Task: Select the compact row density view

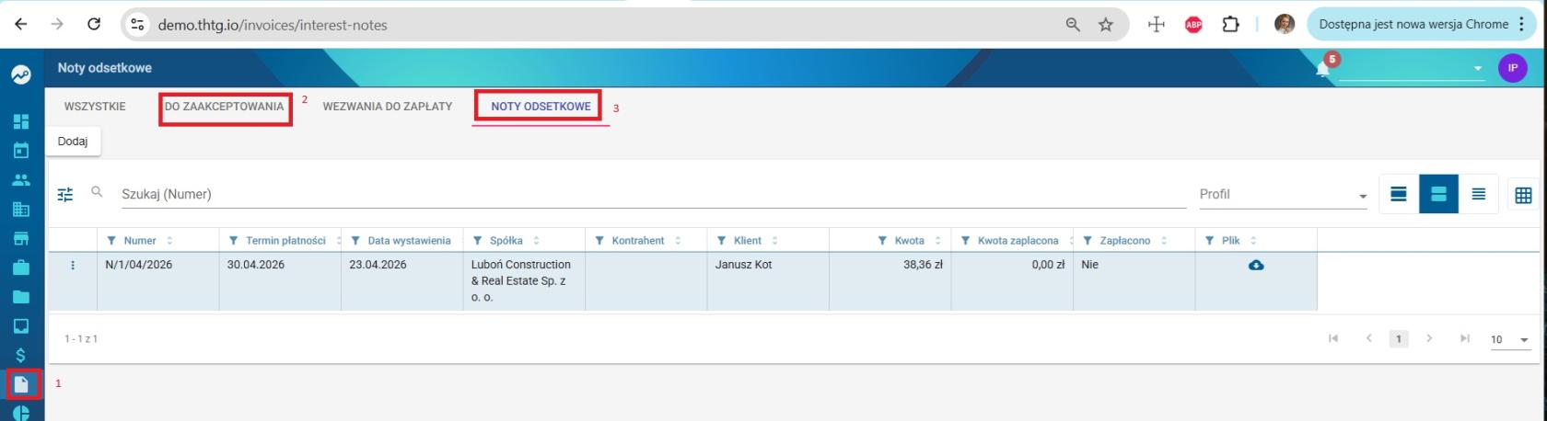Action: (x=1479, y=194)
